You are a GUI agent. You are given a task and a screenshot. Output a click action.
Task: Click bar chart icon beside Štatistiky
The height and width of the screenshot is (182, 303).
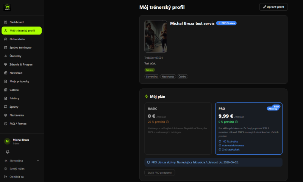tap(6, 56)
